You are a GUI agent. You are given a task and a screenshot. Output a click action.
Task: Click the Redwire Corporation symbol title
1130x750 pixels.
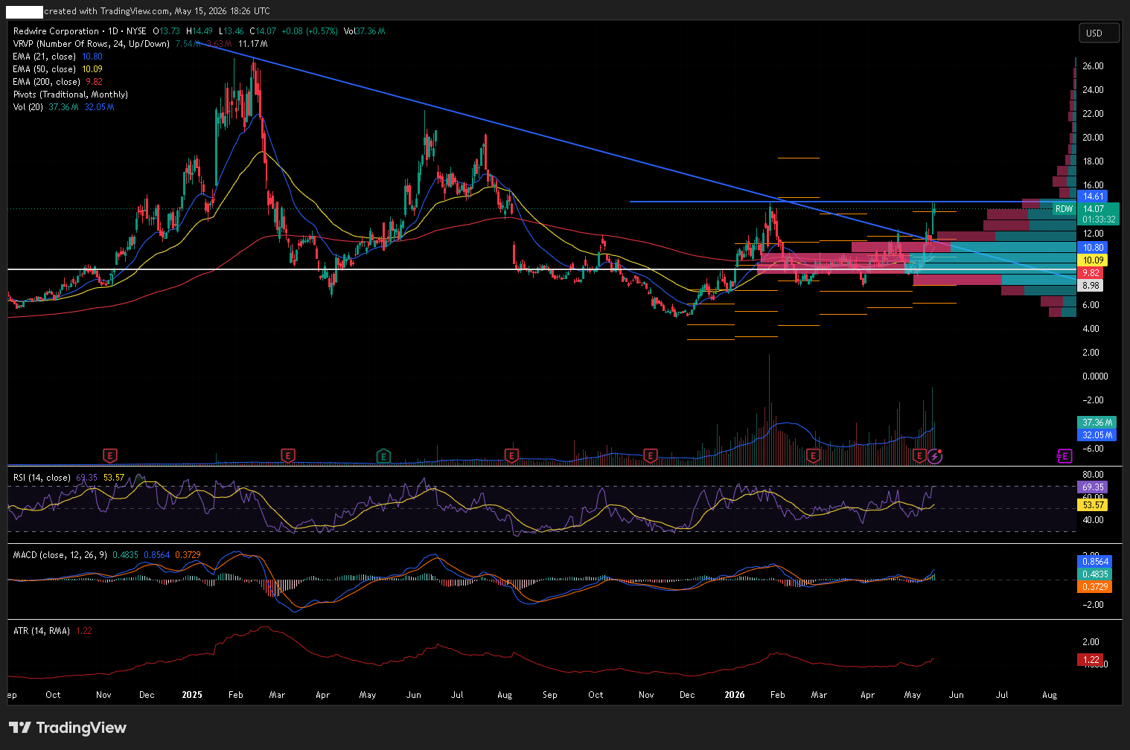click(x=56, y=31)
